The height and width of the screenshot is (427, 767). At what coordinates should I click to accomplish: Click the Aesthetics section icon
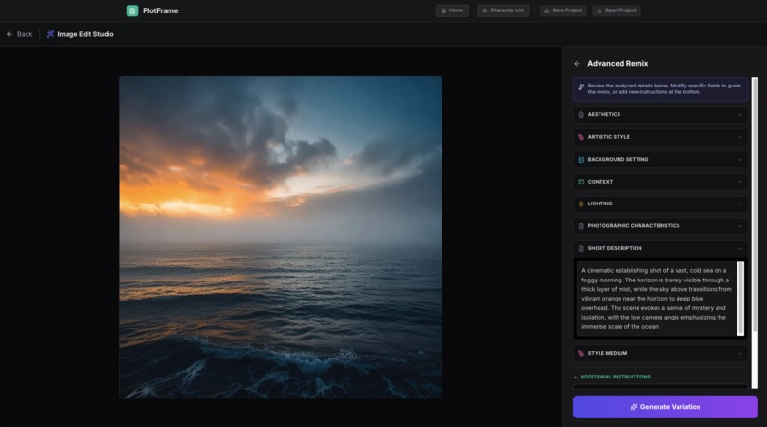point(580,114)
